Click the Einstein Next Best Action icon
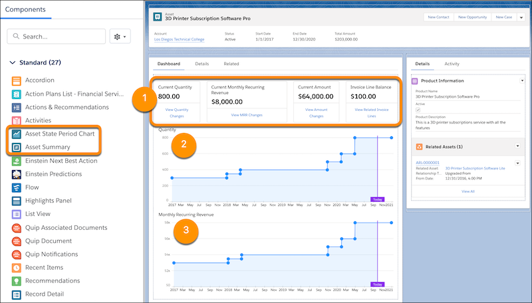Image resolution: width=532 pixels, height=303 pixels. point(16,161)
